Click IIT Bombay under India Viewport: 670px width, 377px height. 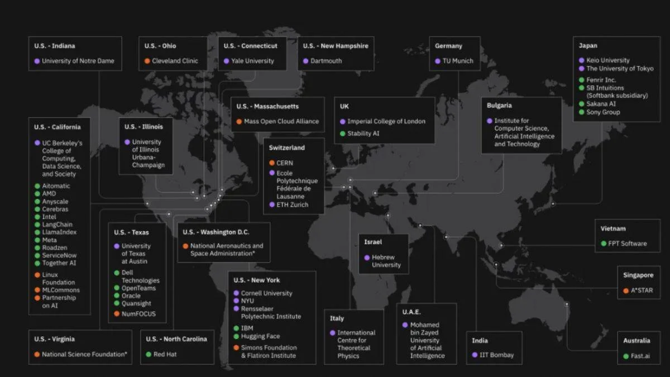(493, 355)
